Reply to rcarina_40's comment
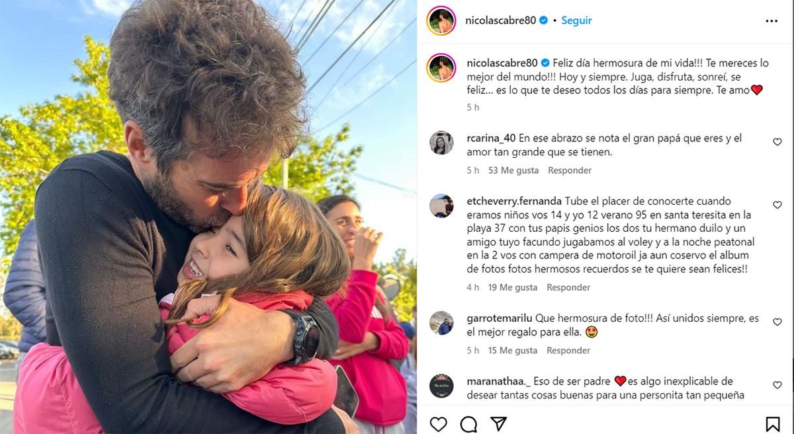Image resolution: width=794 pixels, height=434 pixels. 570,170
